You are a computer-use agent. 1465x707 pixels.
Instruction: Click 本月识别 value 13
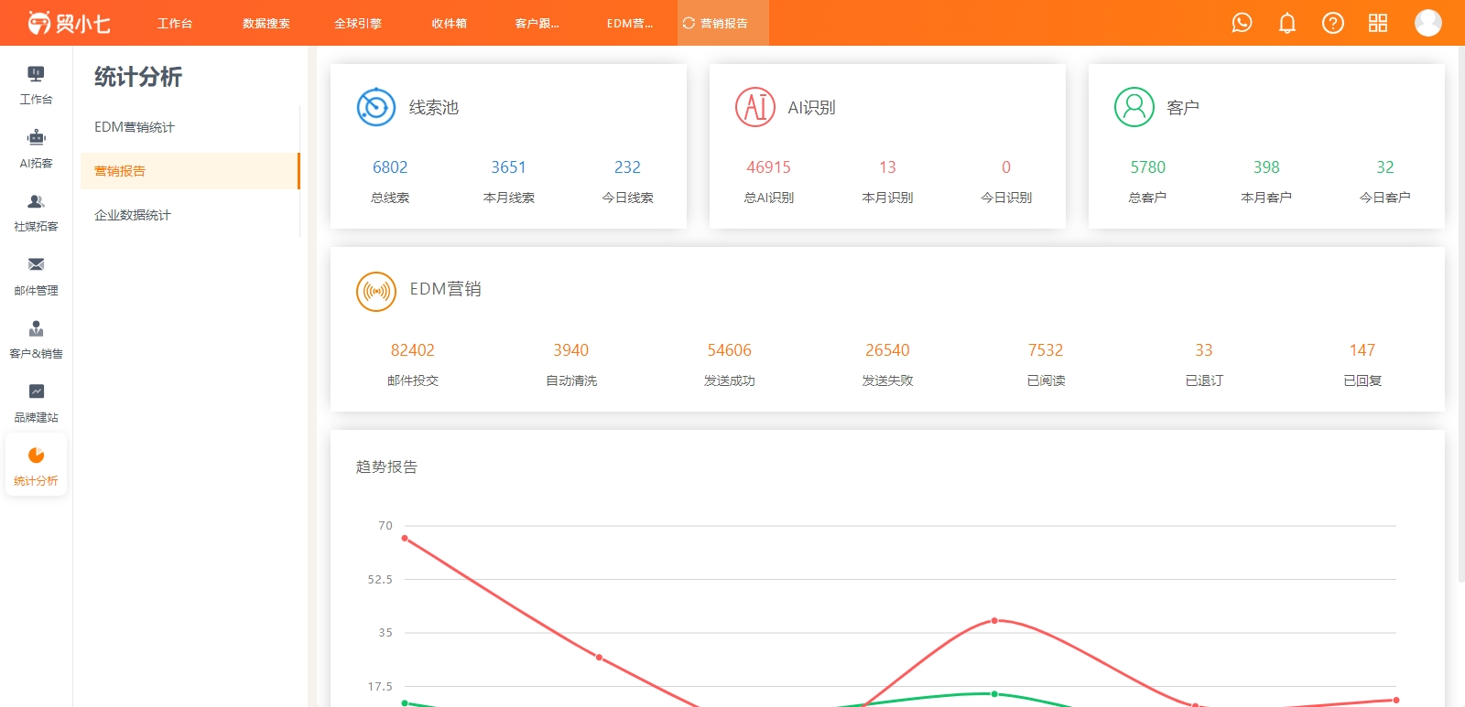(x=887, y=167)
